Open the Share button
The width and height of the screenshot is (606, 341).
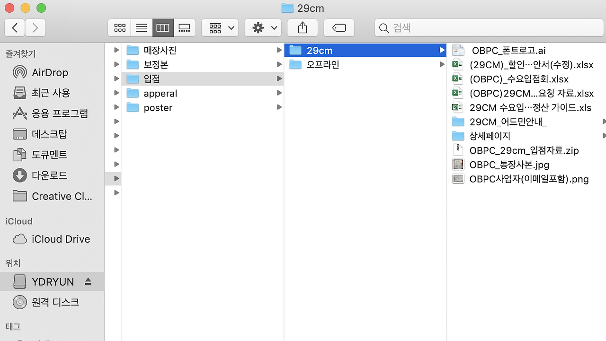pyautogui.click(x=303, y=27)
